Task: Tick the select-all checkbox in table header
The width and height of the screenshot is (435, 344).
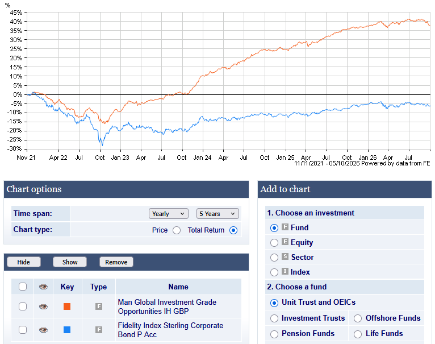Action: [x=23, y=287]
